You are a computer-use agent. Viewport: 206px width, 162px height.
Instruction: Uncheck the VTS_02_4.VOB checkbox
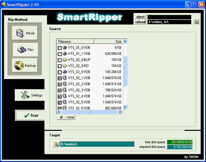click(x=60, y=96)
